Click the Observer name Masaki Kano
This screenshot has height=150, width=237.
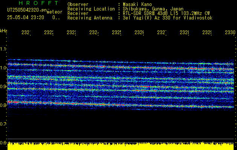[137, 4]
